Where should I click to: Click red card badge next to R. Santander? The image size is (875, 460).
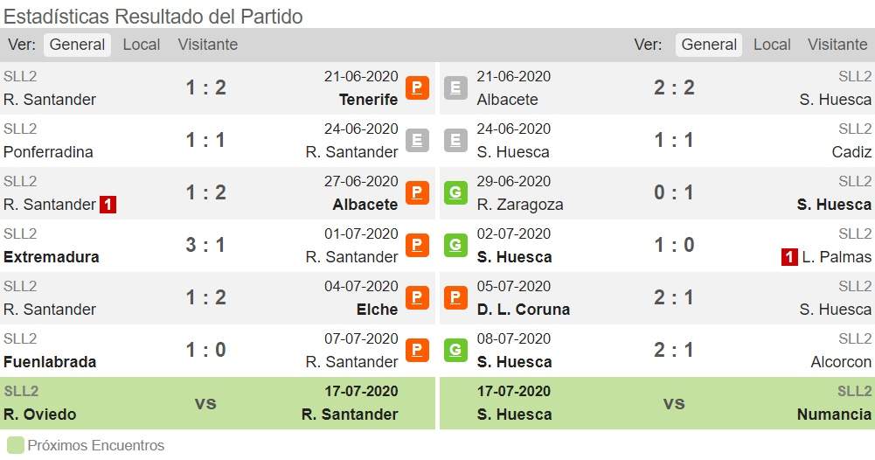click(108, 205)
